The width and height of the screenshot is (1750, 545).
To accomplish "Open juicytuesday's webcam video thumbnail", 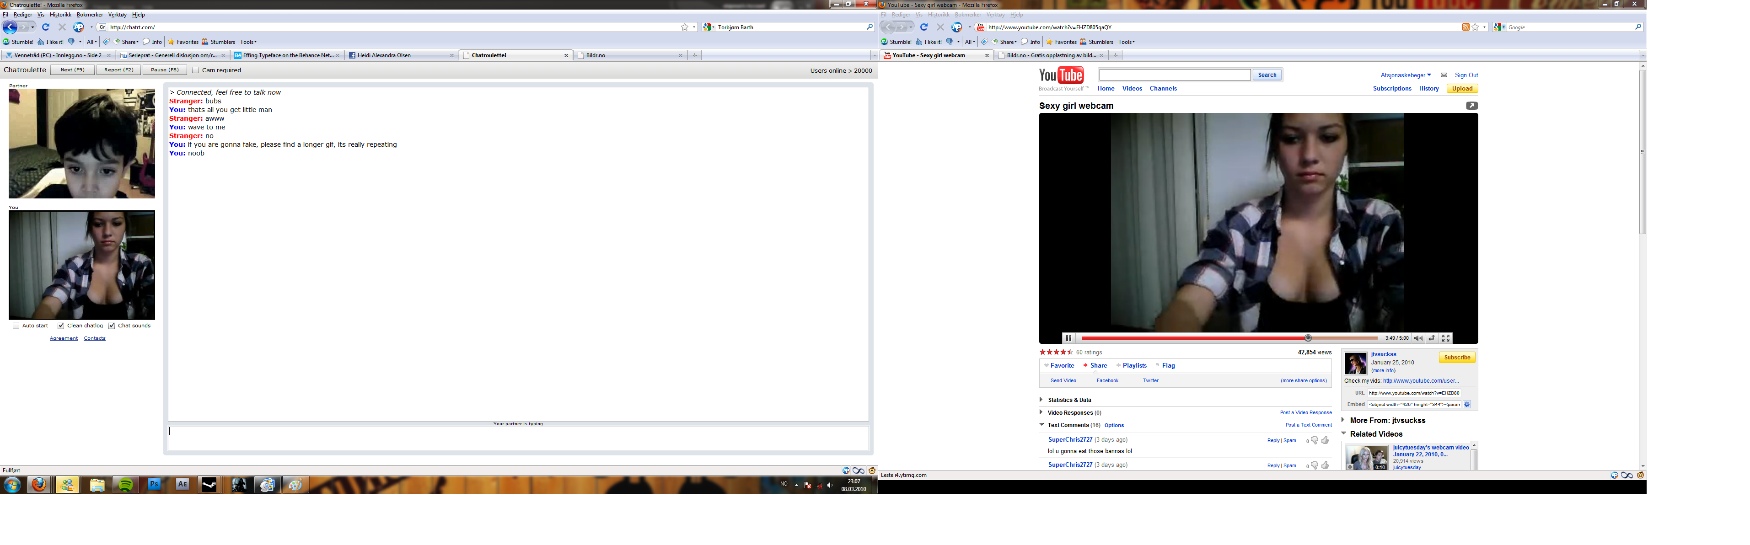I will pos(1366,458).
